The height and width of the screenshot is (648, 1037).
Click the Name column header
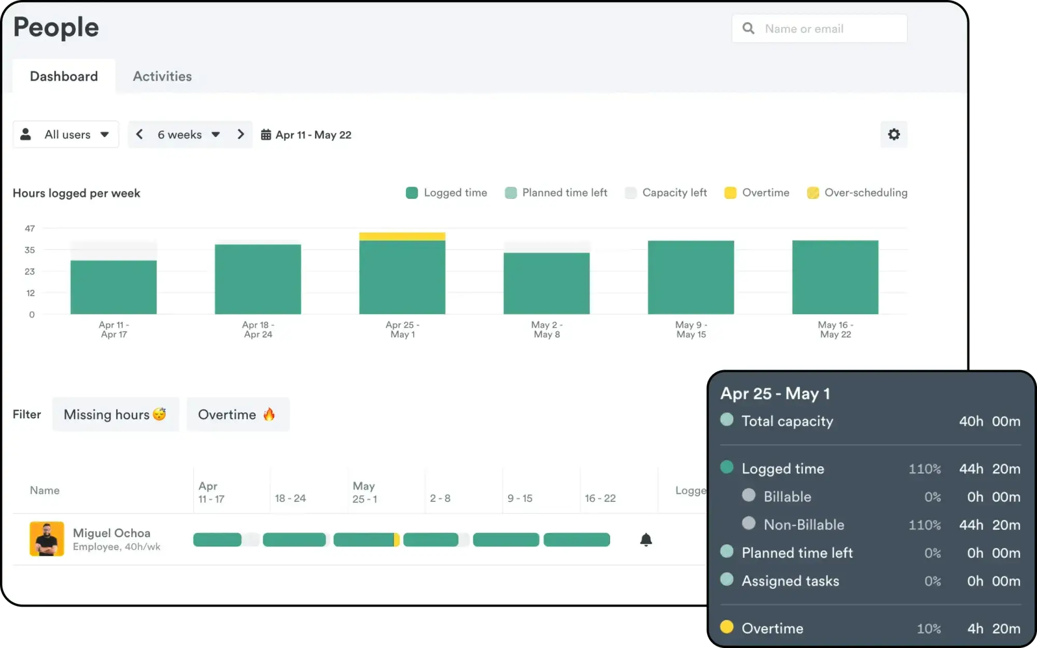[45, 490]
